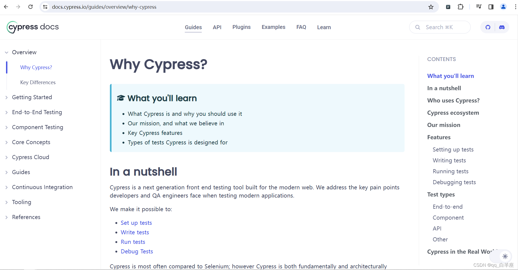Jump to Component in contents
518x270 pixels.
[x=448, y=218]
